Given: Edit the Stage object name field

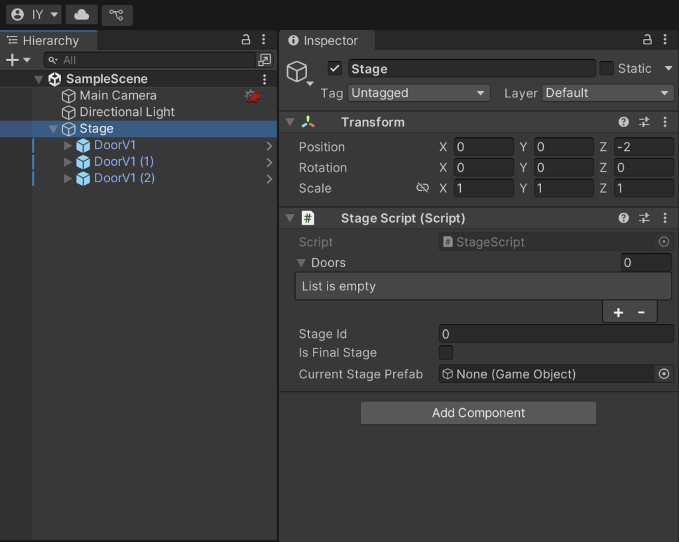Looking at the screenshot, I should click(x=472, y=69).
